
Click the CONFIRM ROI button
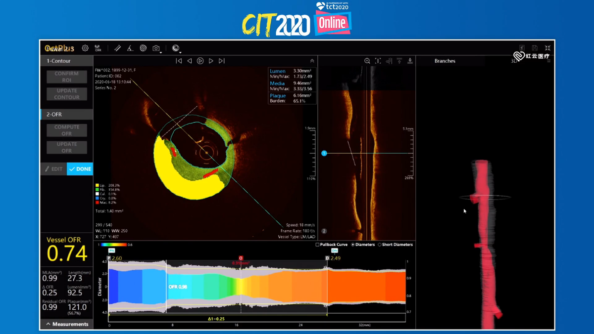click(67, 77)
